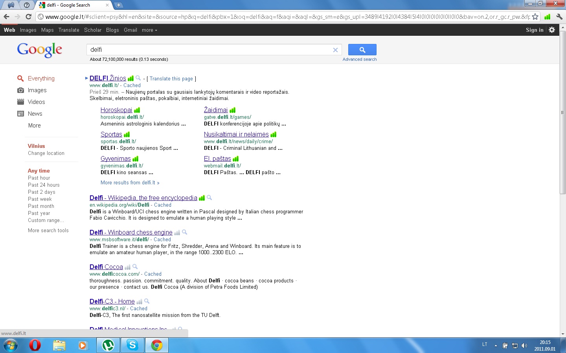
Task: Filter results by Past year
Action: click(39, 213)
